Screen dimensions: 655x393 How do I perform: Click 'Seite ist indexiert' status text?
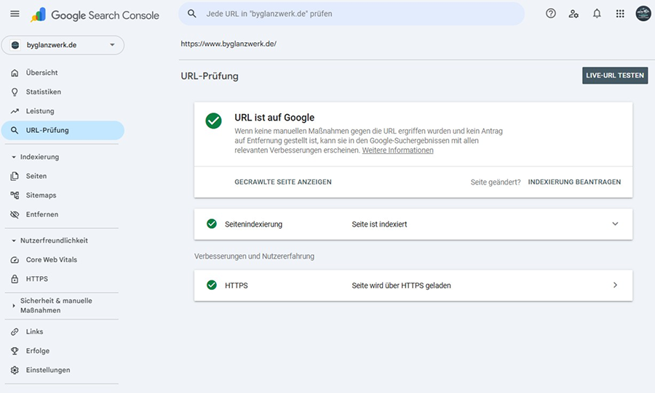click(x=379, y=224)
